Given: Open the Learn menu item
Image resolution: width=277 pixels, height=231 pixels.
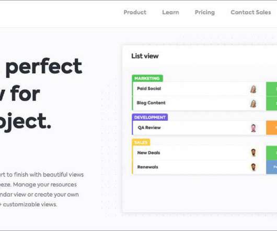Looking at the screenshot, I should click(x=170, y=13).
